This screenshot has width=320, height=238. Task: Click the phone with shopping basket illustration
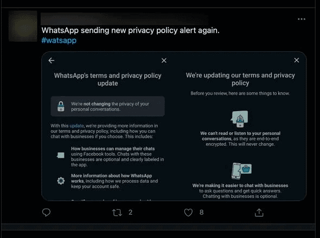coord(241,171)
